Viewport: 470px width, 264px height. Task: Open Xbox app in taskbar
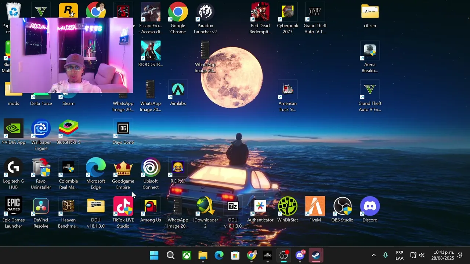[x=187, y=255]
